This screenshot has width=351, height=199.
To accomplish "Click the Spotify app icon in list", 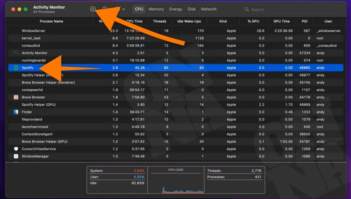I will [x=16, y=68].
